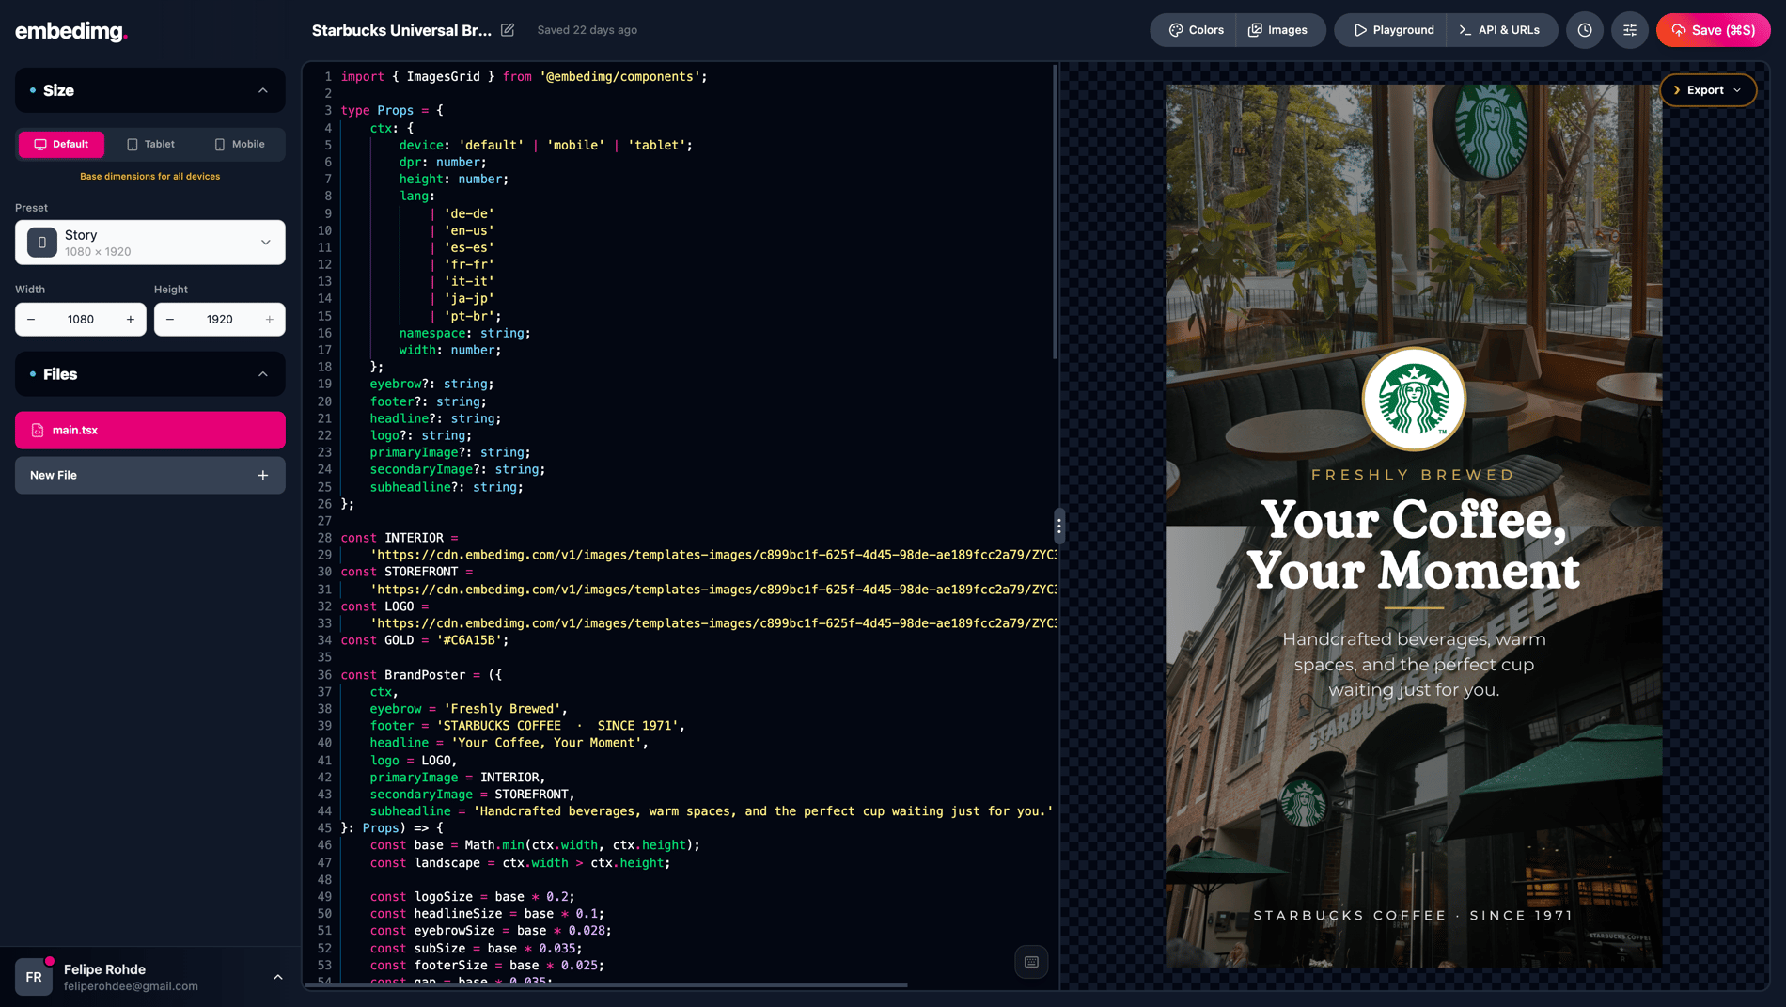Switch to Tablet device tab

click(150, 144)
